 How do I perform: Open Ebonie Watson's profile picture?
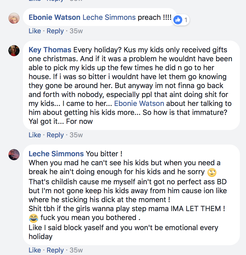click(x=14, y=18)
